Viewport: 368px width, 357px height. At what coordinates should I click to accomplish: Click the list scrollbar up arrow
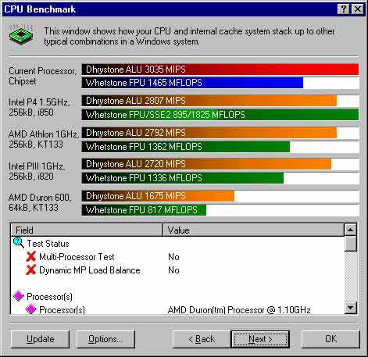[x=350, y=230]
